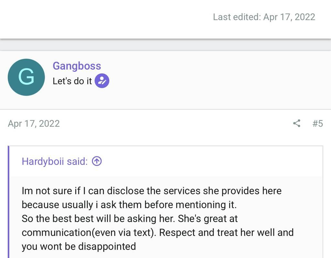Click the share post icon
This screenshot has width=331, height=258.
(296, 123)
